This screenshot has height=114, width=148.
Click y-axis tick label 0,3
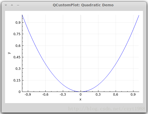tap(18, 69)
